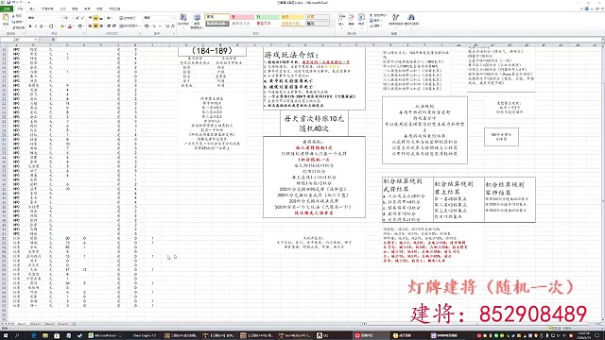Open Windows Start menu
The height and width of the screenshot is (340, 605).
tap(6, 336)
